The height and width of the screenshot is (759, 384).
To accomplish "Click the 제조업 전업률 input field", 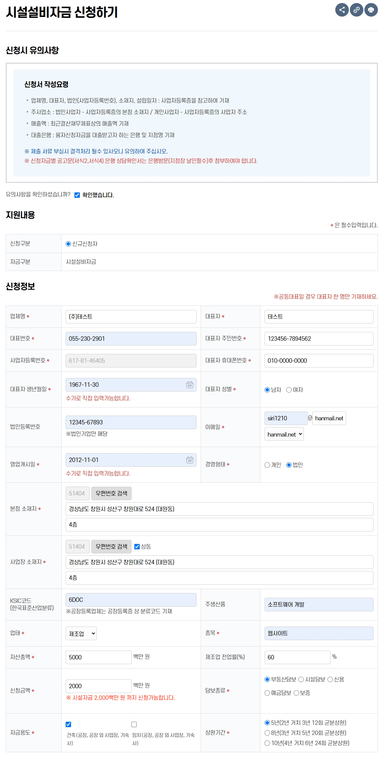I will tap(297, 657).
